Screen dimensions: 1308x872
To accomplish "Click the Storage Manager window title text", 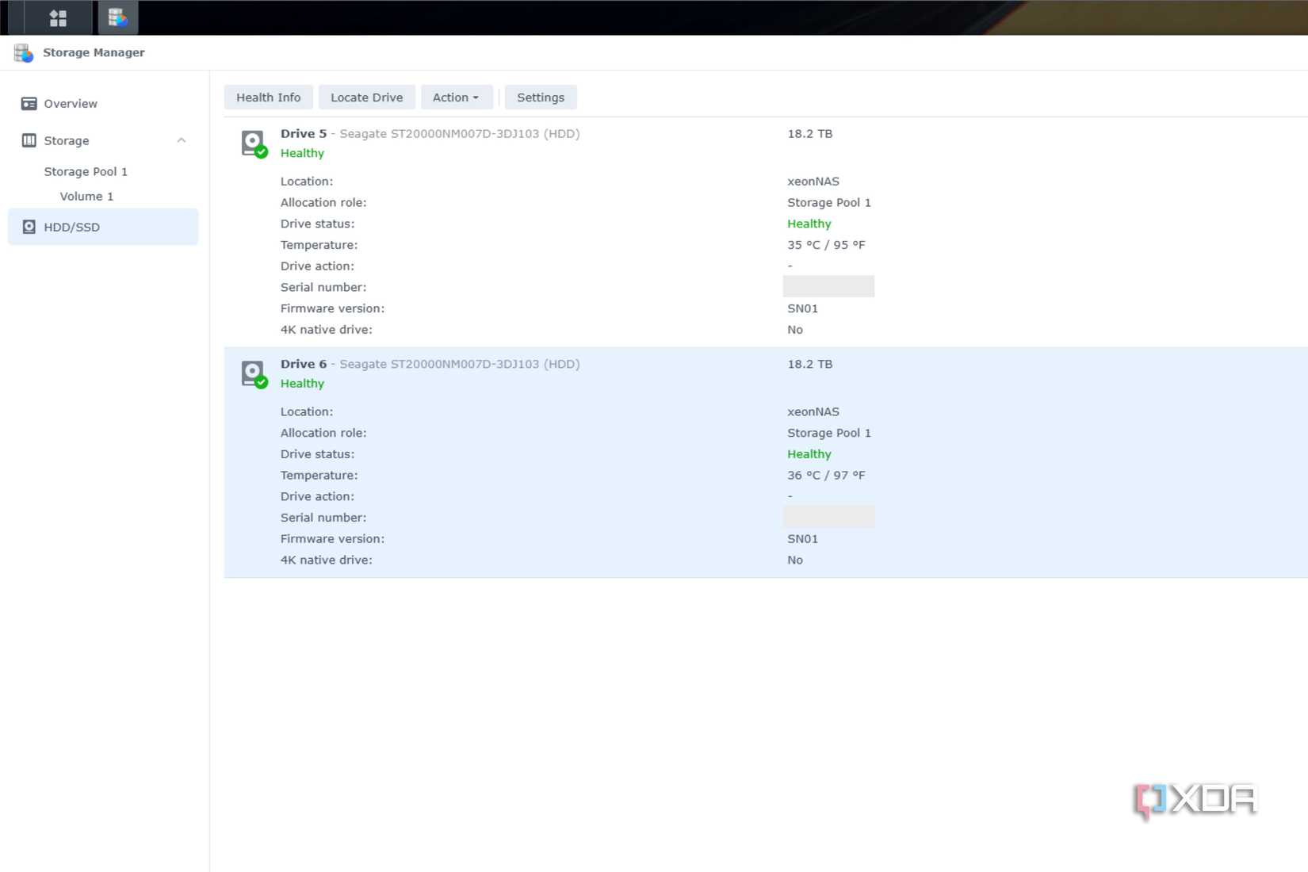I will click(x=94, y=52).
